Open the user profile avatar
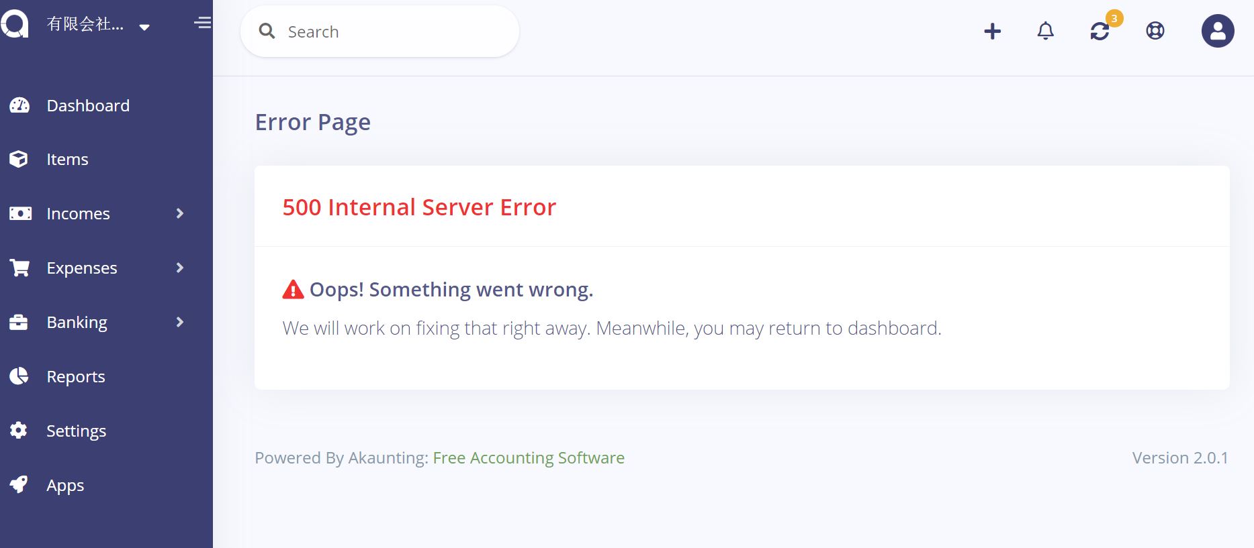This screenshot has width=1254, height=548. coord(1217,30)
